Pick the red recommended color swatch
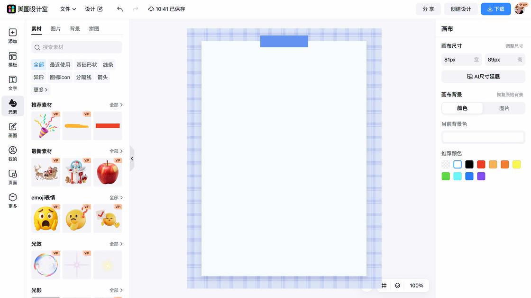 481,165
